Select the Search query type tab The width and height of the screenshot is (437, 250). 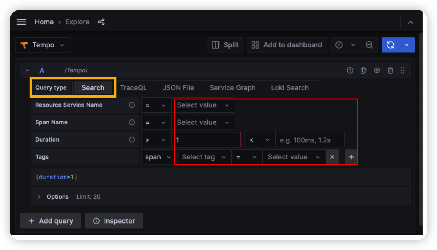tap(93, 88)
